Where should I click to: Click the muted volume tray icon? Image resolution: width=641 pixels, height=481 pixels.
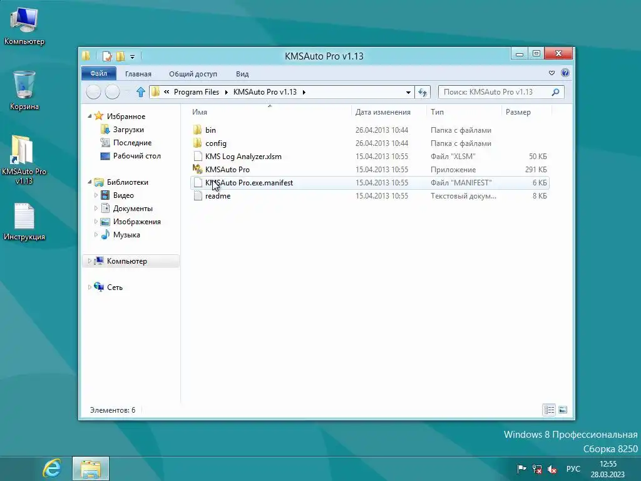552,469
